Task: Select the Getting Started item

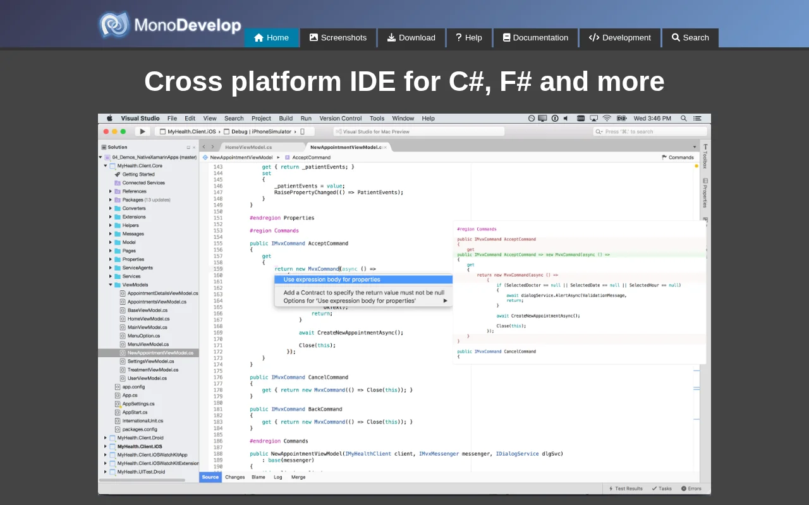Action: (135, 174)
